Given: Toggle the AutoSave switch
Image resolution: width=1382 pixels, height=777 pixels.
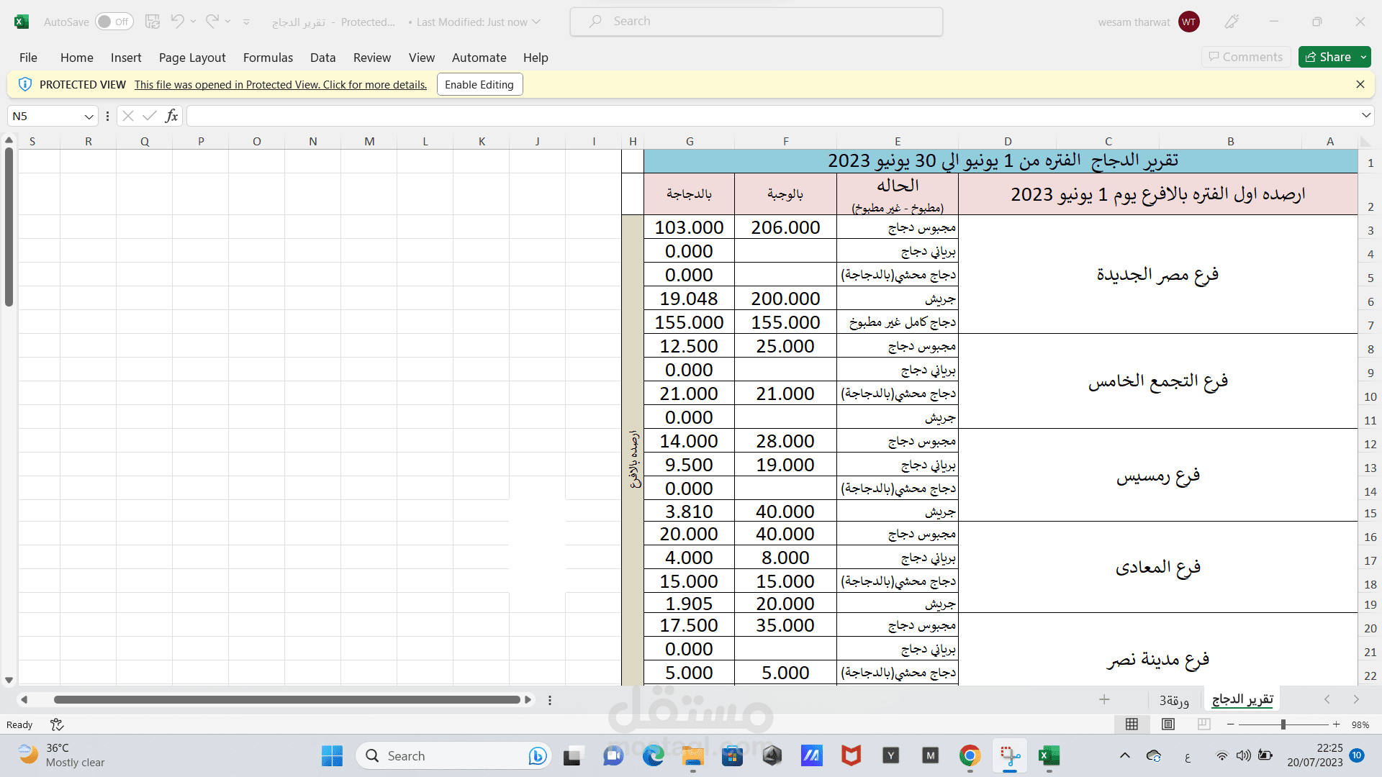Looking at the screenshot, I should point(114,22).
